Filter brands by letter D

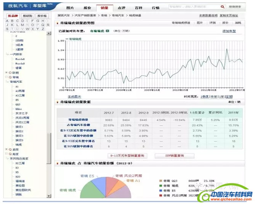(22, 21)
